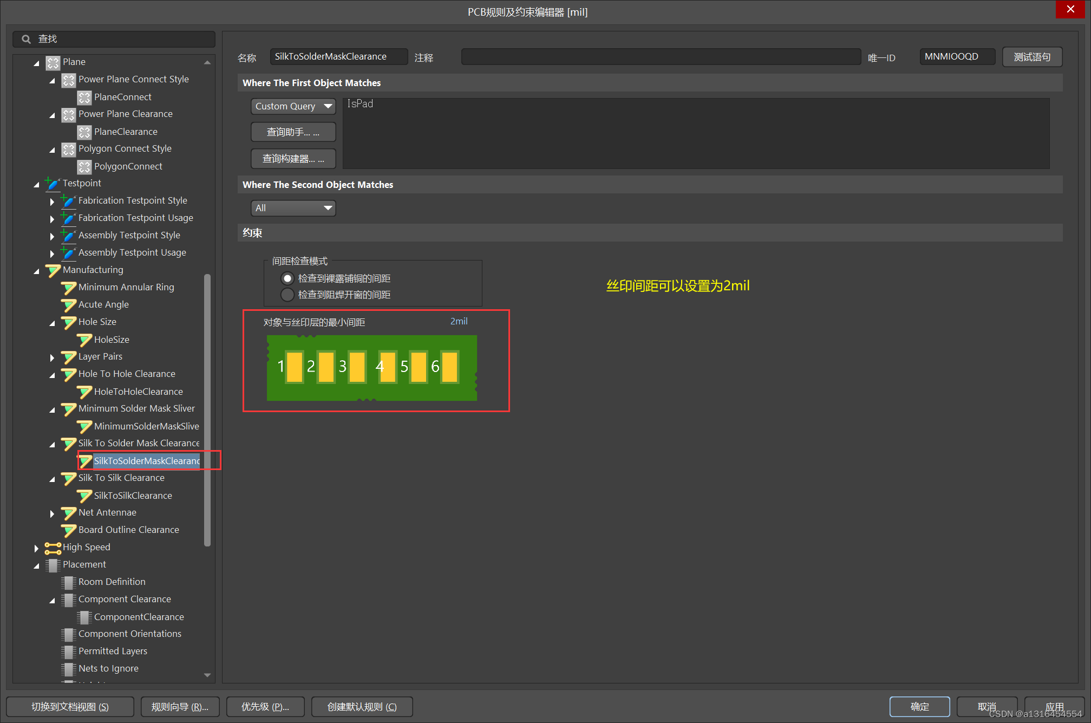
Task: Select check clearance to exposed copper radio
Action: click(288, 278)
